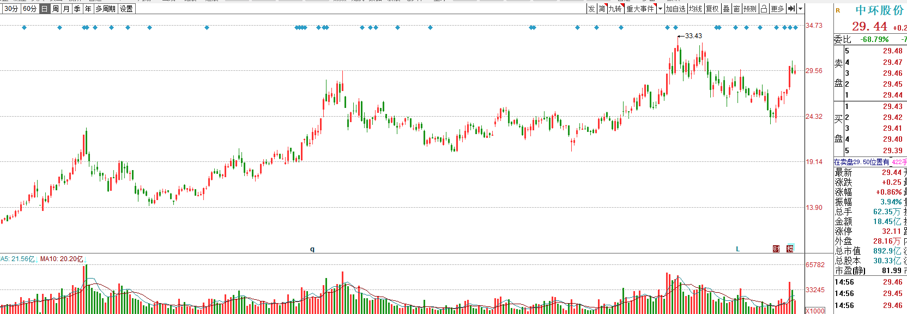Click sell level 1 price 29.44
The height and width of the screenshot is (314, 907).
893,95
